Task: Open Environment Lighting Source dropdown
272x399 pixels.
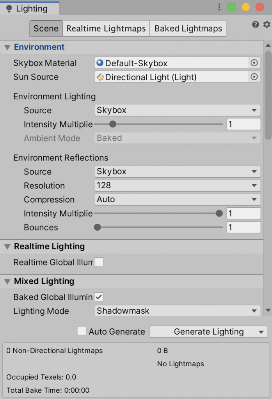Action: point(178,110)
